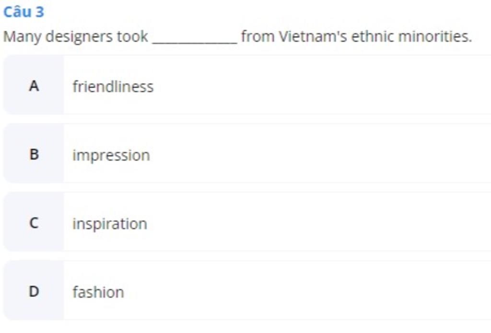491x333 pixels.
Task: Click the word inspiration
Action: pos(110,224)
